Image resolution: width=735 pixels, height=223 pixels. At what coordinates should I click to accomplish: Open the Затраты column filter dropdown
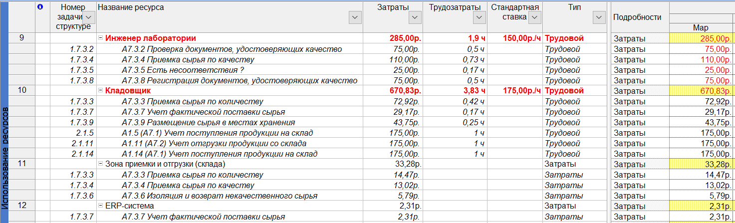pos(415,17)
